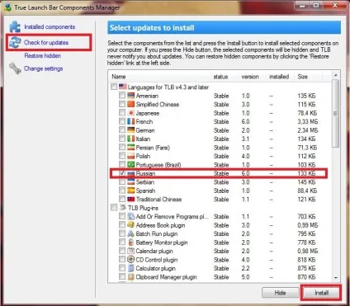Click the Traditional Chinese flag icon

point(131,199)
